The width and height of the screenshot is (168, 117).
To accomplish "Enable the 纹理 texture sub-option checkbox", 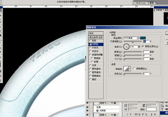I will (92, 62).
